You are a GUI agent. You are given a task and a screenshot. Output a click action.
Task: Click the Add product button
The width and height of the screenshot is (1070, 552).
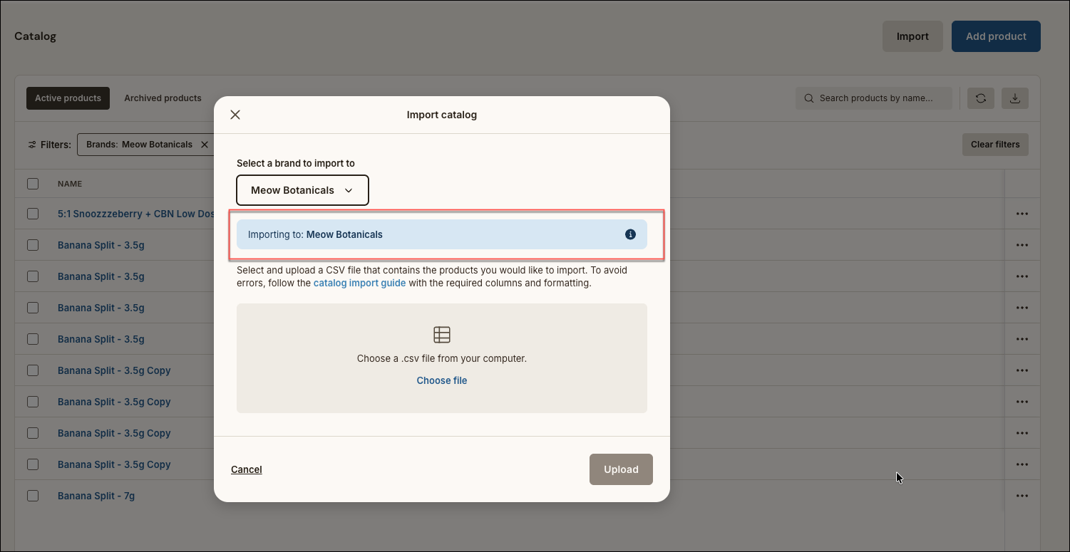tap(996, 36)
